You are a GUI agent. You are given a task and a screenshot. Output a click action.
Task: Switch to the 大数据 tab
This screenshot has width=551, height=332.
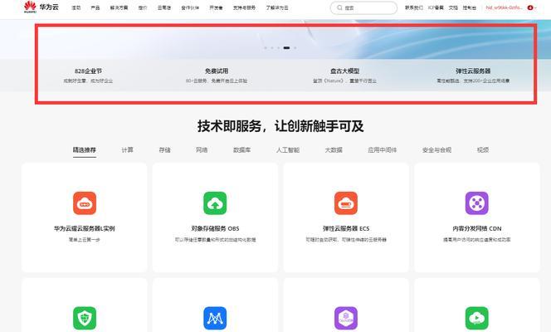tap(334, 150)
